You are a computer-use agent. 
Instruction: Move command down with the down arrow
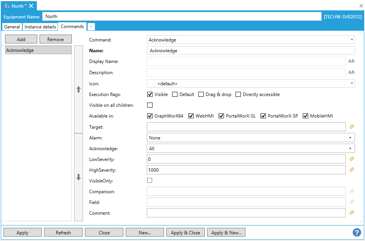78,177
